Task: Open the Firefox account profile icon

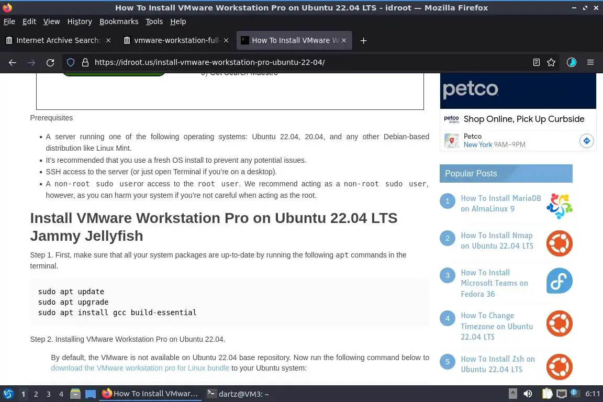Action: coord(572,62)
